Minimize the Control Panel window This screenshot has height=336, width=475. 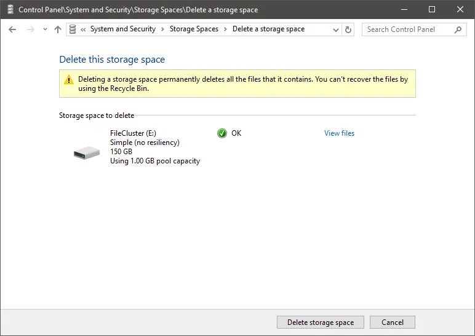coord(404,9)
